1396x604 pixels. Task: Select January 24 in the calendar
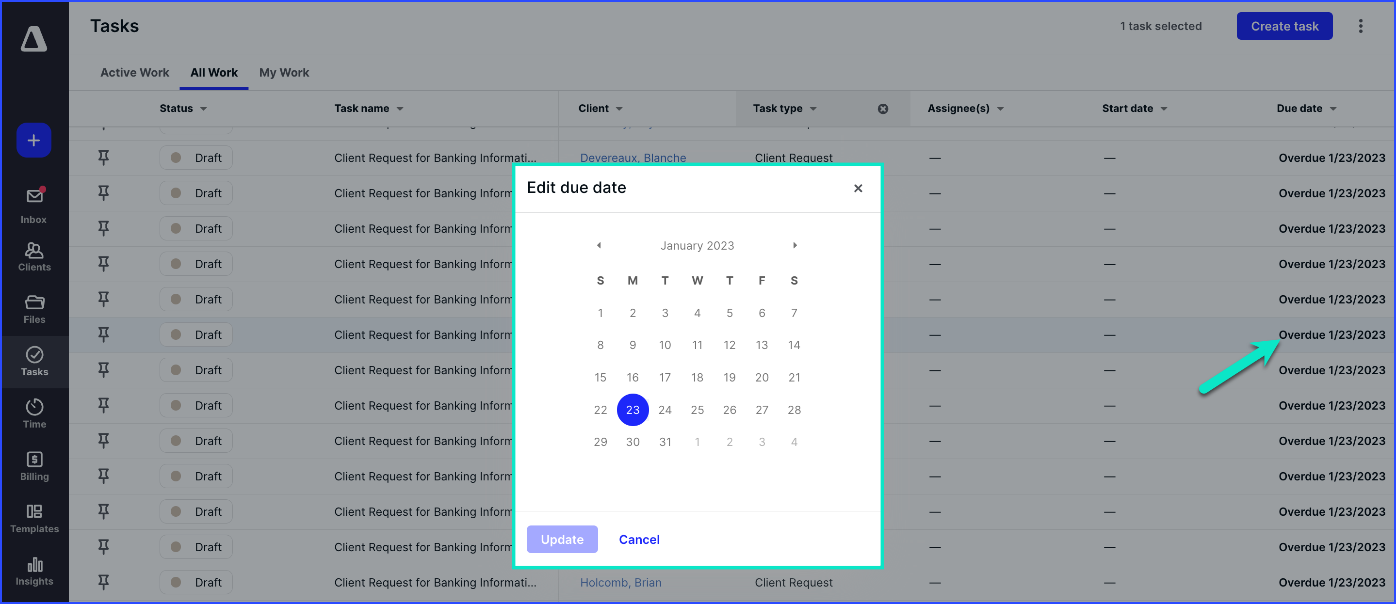pyautogui.click(x=665, y=410)
